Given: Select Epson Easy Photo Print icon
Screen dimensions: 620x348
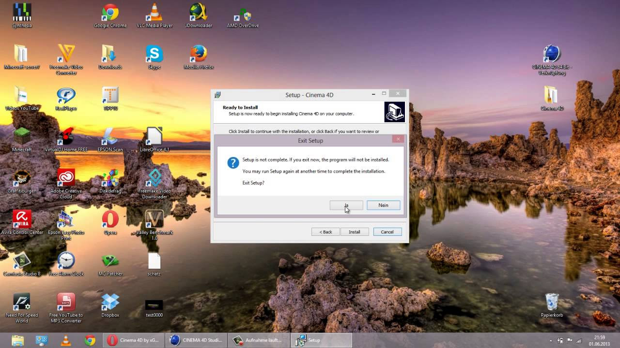Looking at the screenshot, I should coord(66,225).
